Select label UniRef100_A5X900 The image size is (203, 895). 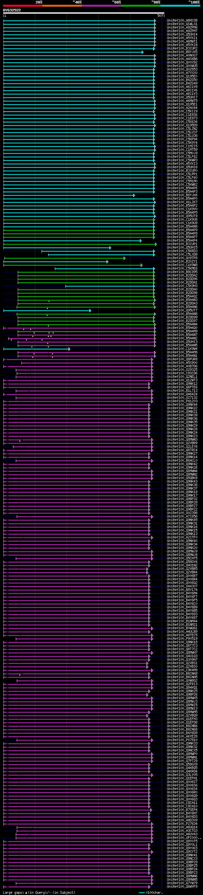point(182,363)
